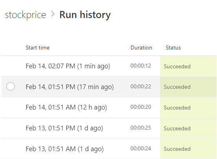The width and height of the screenshot is (217, 159).
Task: Click the 00:00:24 duration value
Action: [141, 149]
